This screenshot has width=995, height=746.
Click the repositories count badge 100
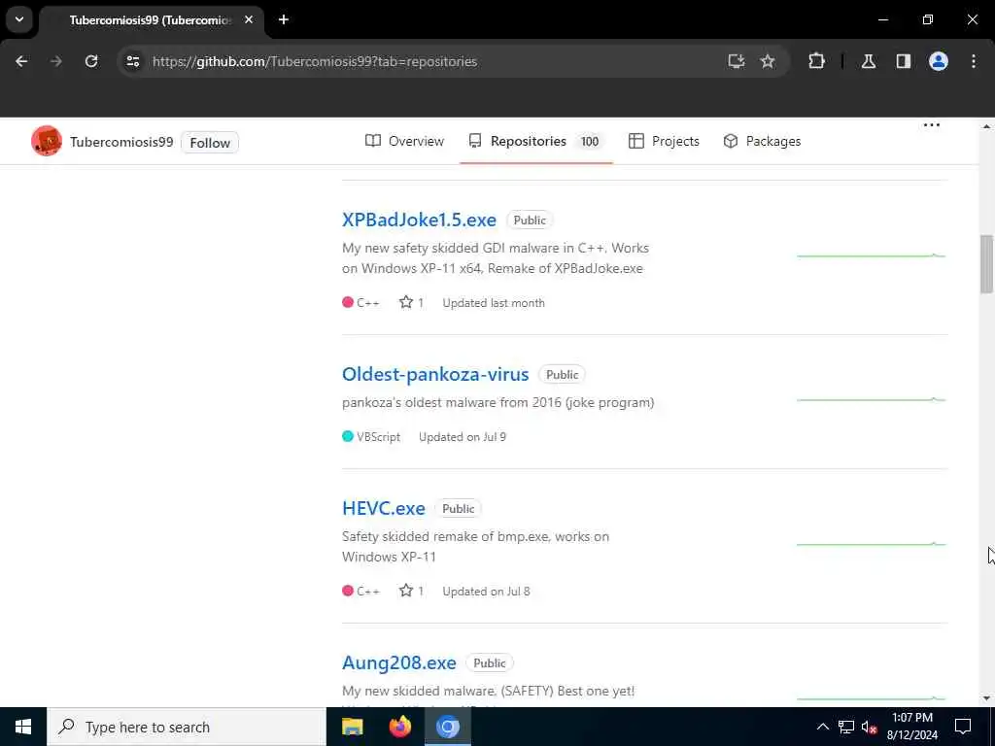click(x=590, y=142)
